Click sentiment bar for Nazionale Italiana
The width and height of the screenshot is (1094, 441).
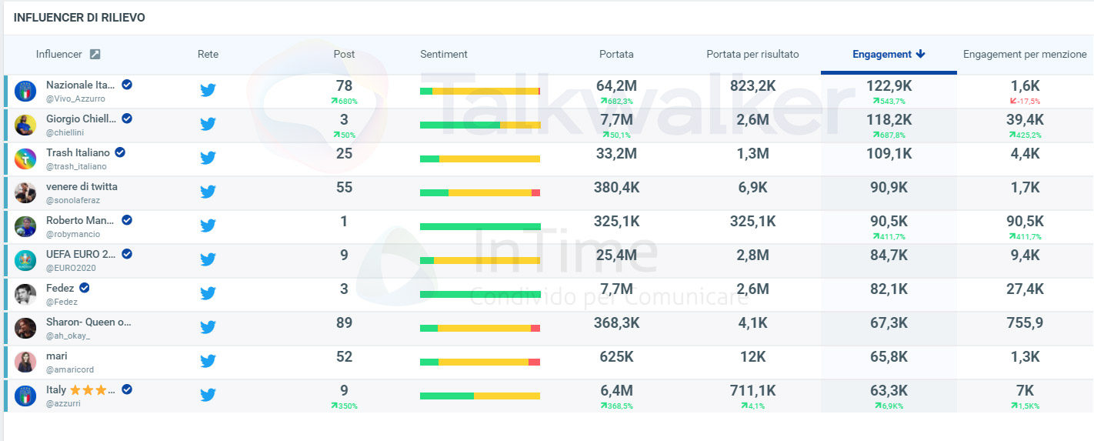coord(480,92)
